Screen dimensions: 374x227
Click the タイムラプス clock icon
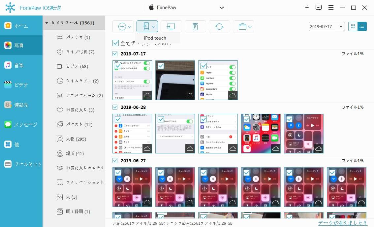coord(60,81)
